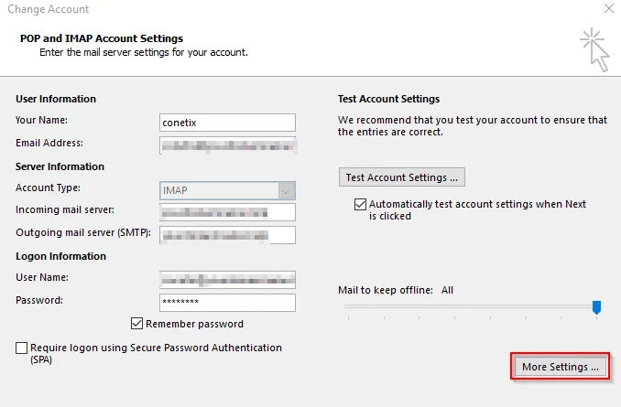Image resolution: width=621 pixels, height=407 pixels.
Task: Click the Mail to keep offline slider handle
Action: pyautogui.click(x=596, y=307)
